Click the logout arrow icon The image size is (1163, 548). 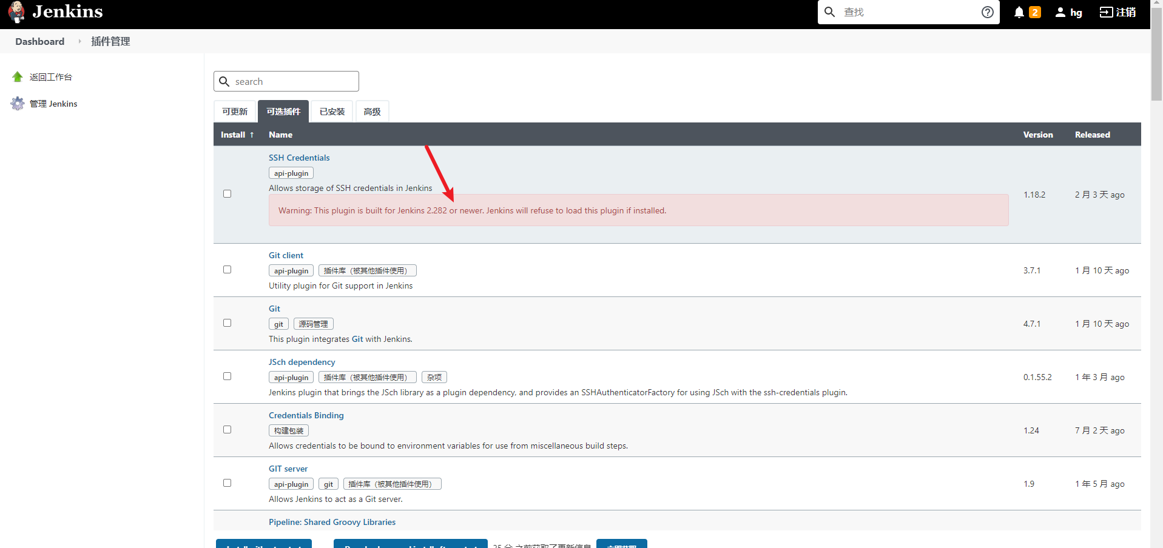pos(1107,12)
